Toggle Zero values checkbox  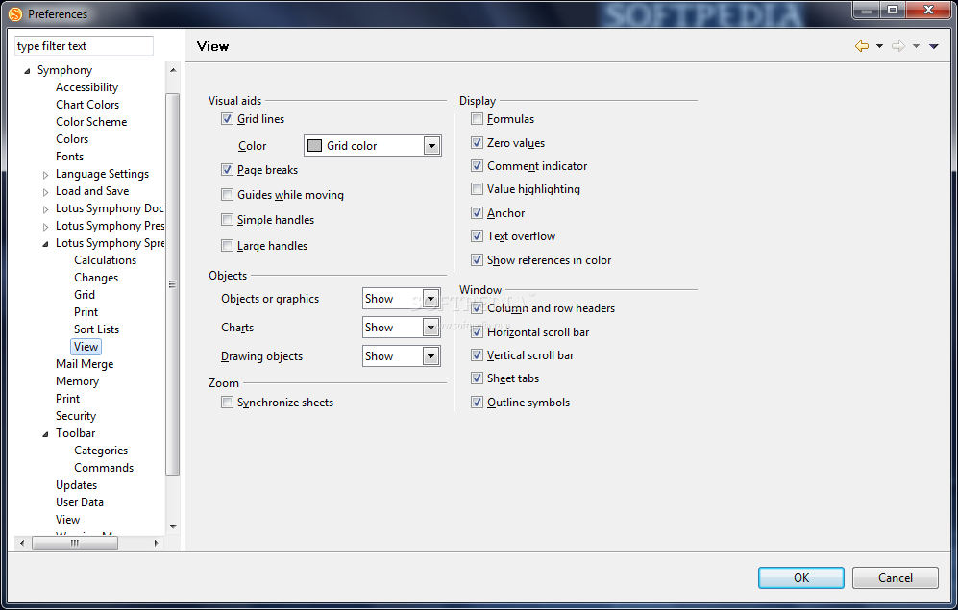click(478, 143)
